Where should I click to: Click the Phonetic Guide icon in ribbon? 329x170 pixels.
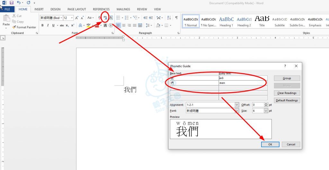tap(105, 18)
